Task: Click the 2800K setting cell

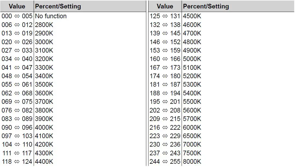Action: [44, 25]
